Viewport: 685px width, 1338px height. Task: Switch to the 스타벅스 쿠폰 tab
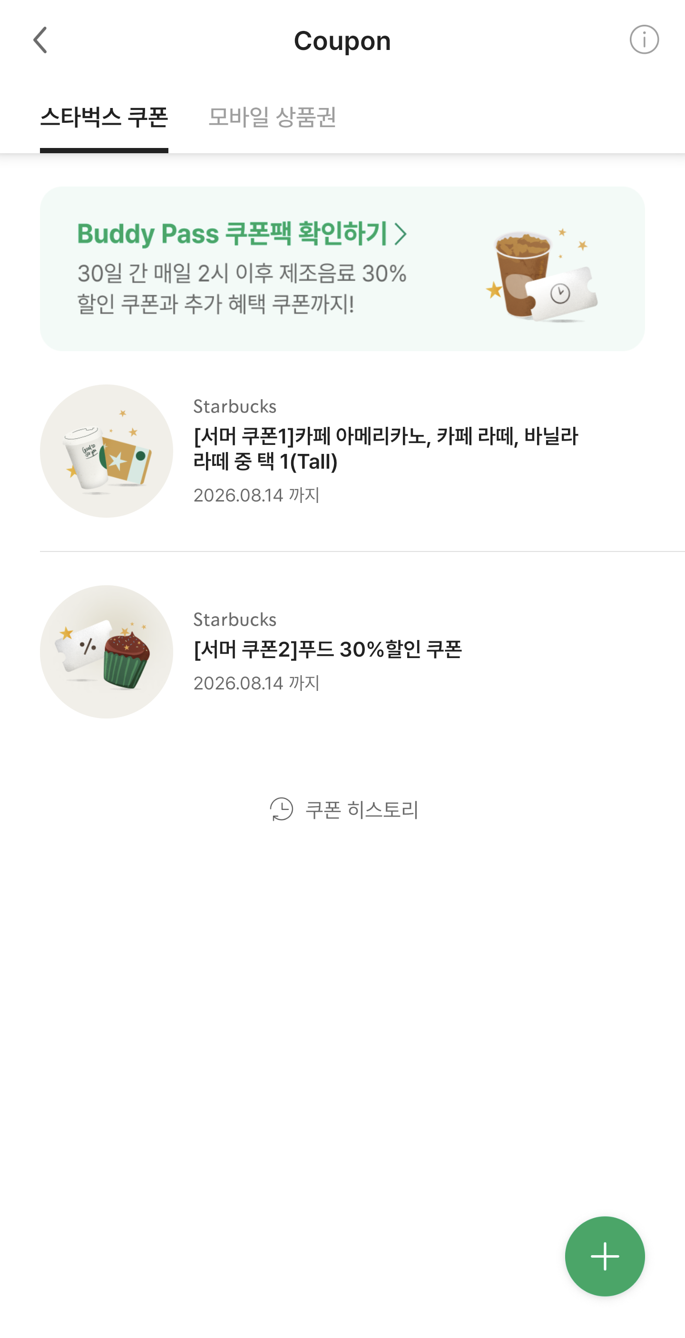104,118
